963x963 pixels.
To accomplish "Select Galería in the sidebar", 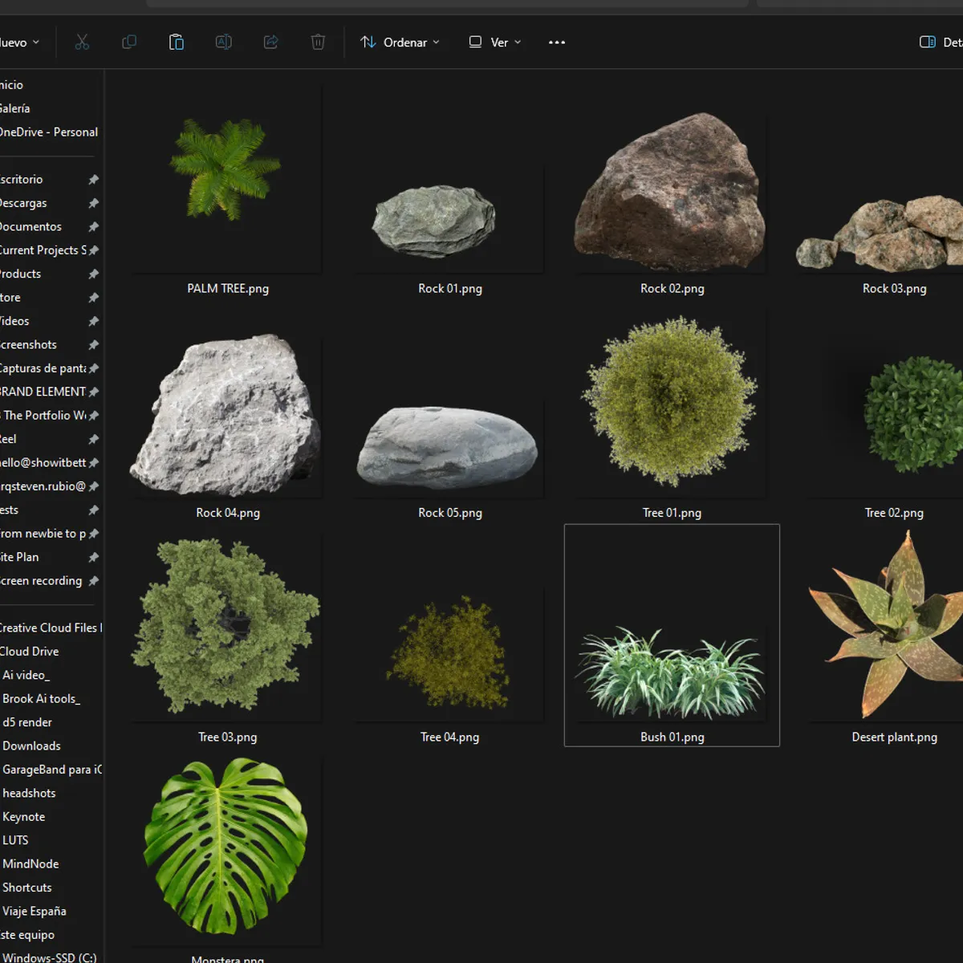I will 15,108.
